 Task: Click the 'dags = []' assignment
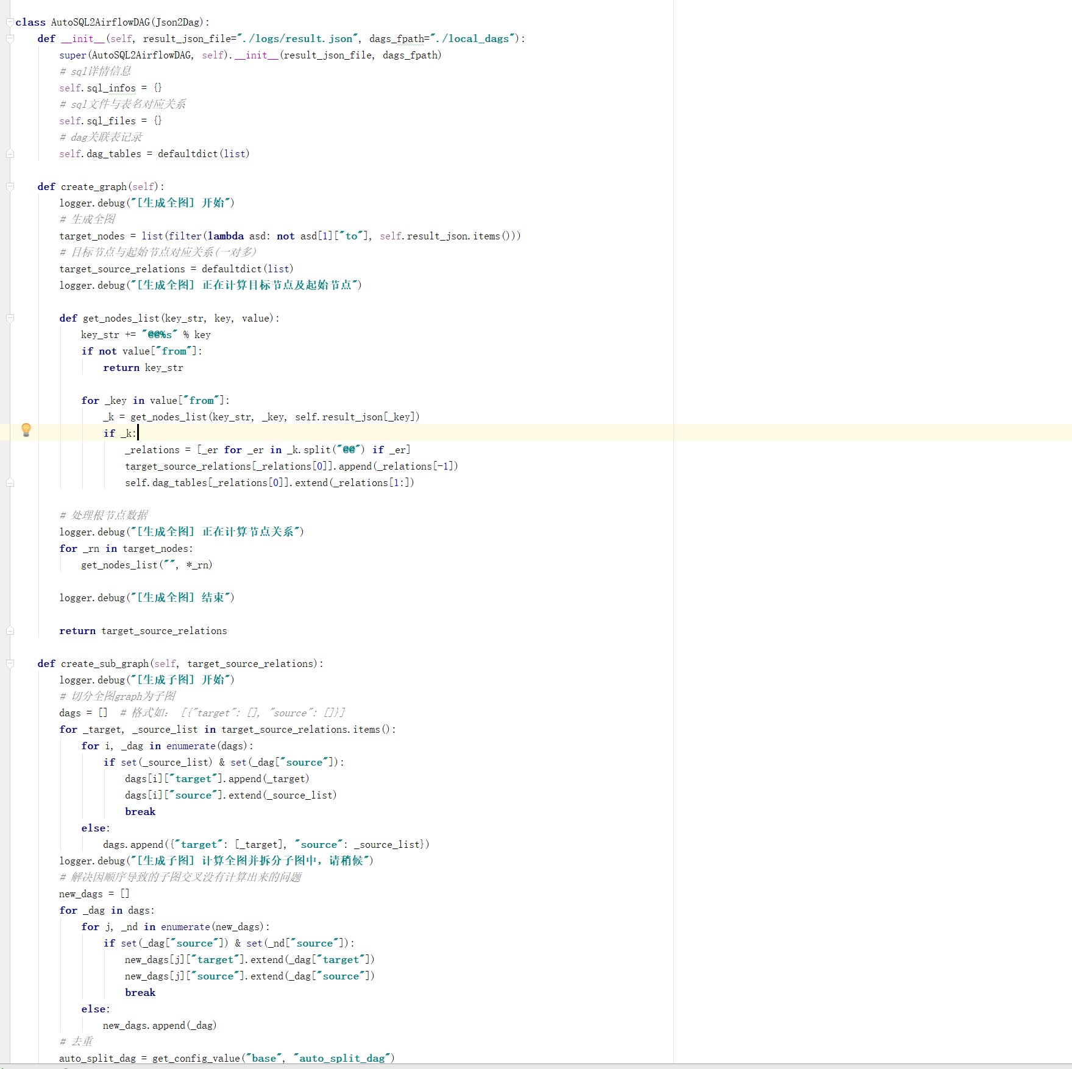click(x=83, y=713)
